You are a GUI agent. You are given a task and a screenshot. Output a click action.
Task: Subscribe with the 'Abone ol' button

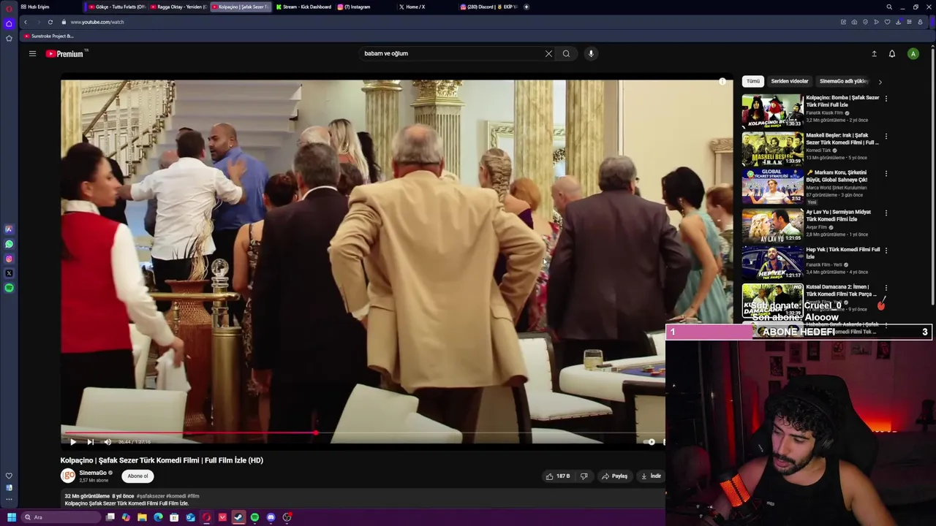coord(137,476)
